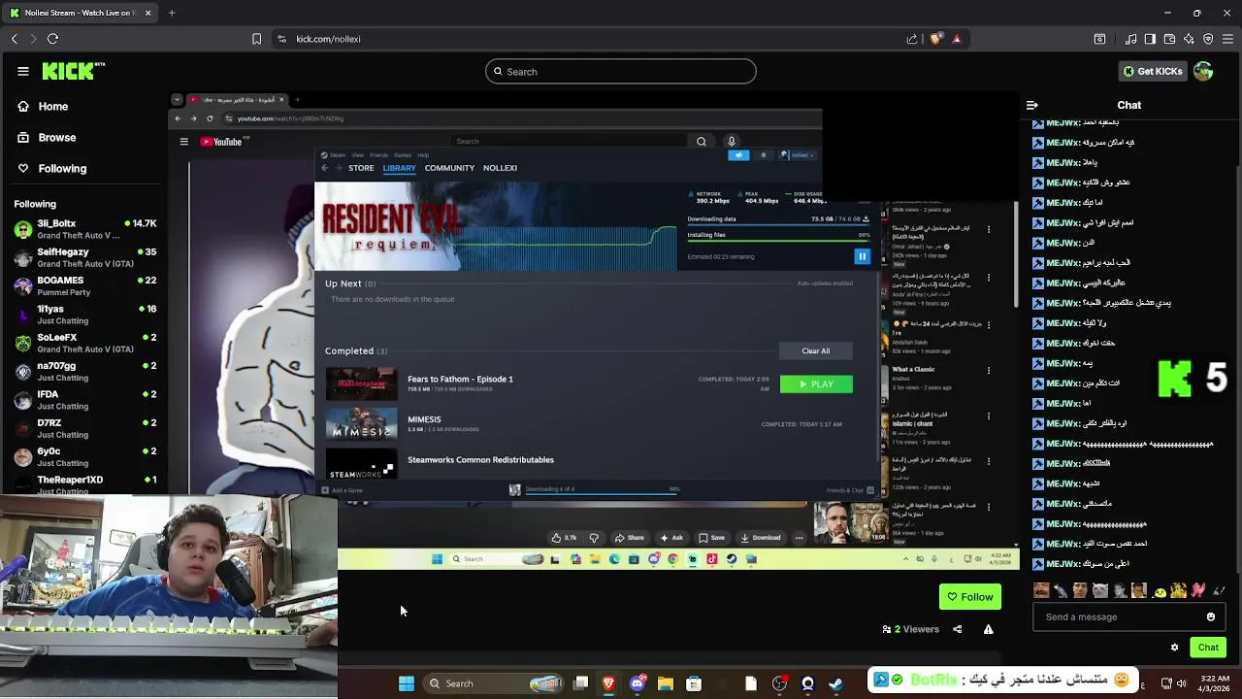Open Microsoft Store from taskbar
This screenshot has height=699, width=1242.
tap(694, 683)
